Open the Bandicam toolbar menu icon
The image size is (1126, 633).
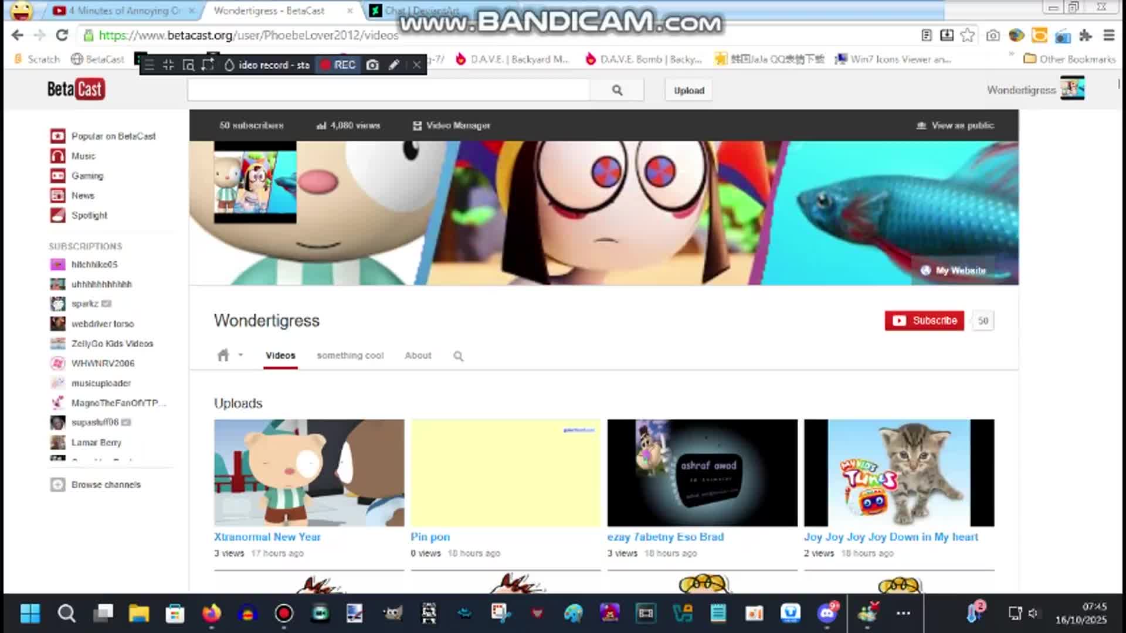149,64
